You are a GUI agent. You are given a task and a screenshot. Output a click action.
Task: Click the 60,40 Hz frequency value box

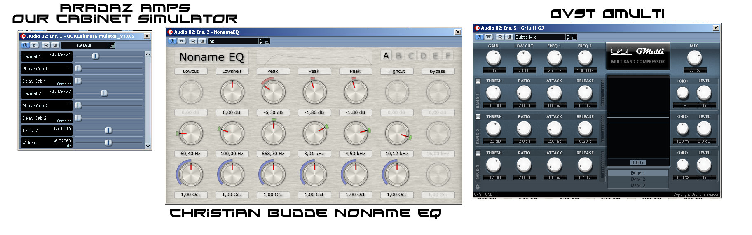click(x=191, y=154)
